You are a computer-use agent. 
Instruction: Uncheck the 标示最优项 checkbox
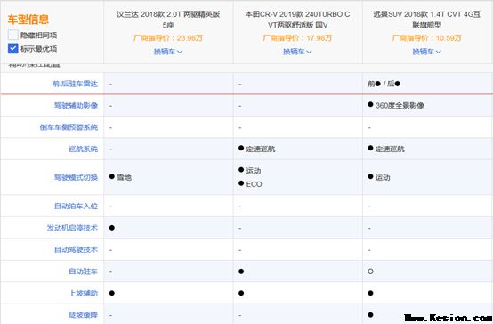12,48
